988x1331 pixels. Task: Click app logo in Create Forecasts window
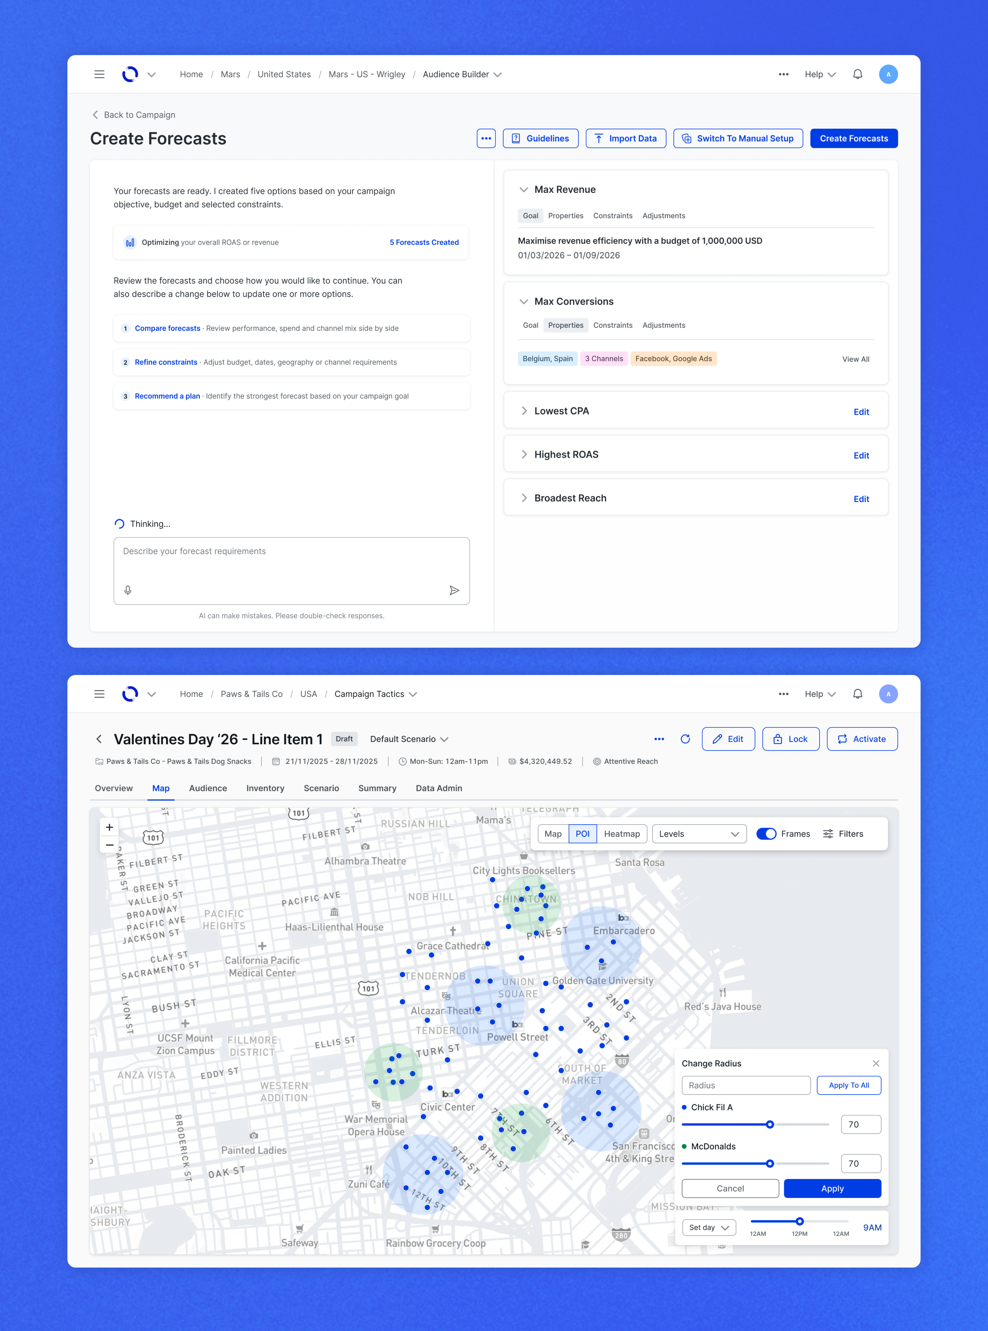pyautogui.click(x=130, y=74)
